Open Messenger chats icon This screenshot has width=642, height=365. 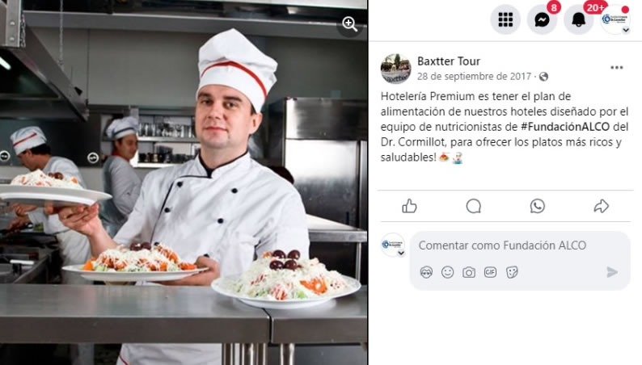coord(542,19)
